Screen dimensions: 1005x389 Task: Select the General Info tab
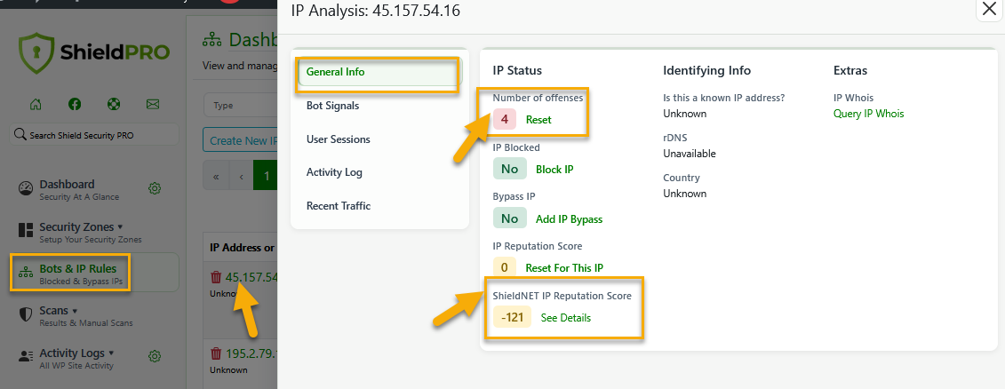click(x=379, y=72)
